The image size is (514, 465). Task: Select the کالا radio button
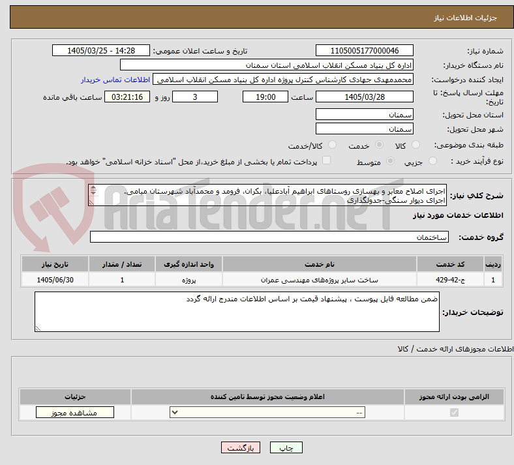pos(416,145)
